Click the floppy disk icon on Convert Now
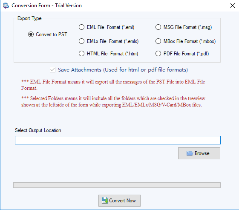 [x=105, y=200]
